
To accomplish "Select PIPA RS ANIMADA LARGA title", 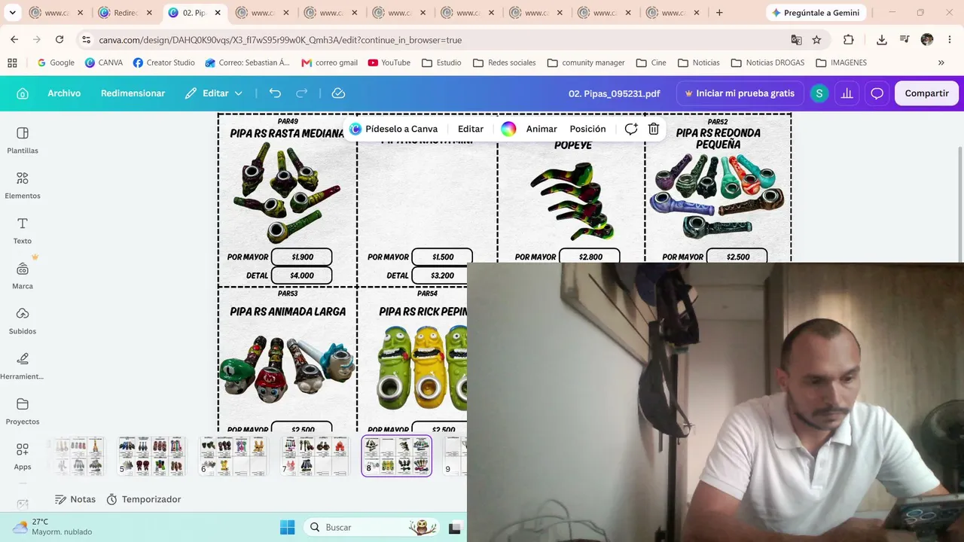I will click(288, 311).
